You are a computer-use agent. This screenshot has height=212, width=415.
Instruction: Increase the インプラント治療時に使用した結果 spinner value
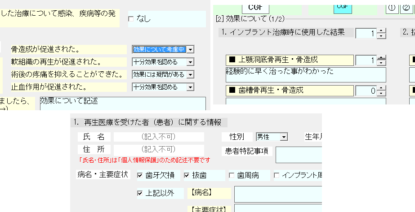click(382, 31)
